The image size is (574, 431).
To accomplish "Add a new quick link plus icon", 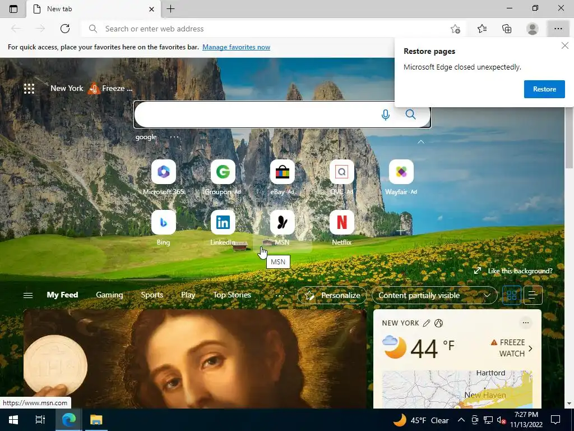I will 401,231.
